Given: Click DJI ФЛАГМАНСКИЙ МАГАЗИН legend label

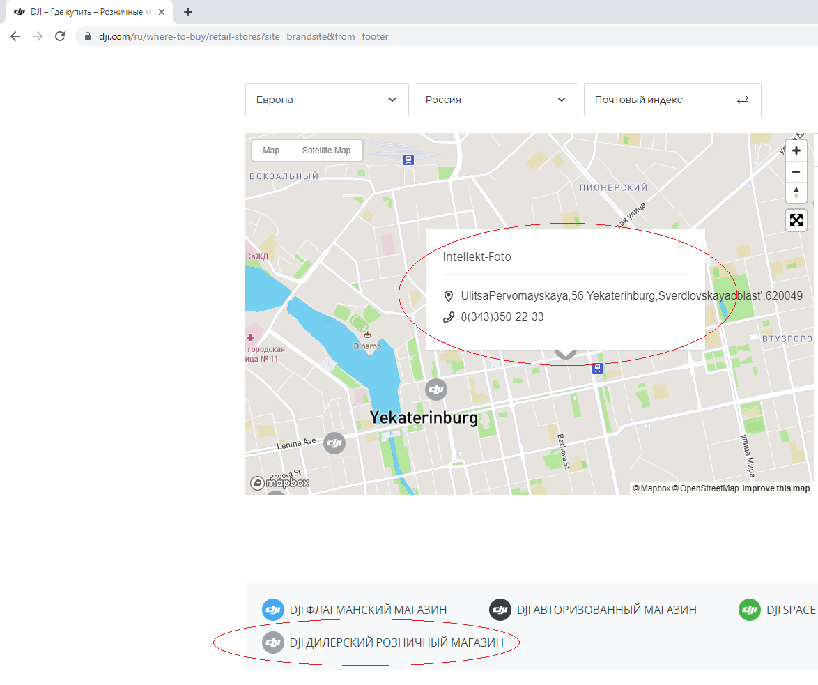Looking at the screenshot, I should [x=369, y=610].
